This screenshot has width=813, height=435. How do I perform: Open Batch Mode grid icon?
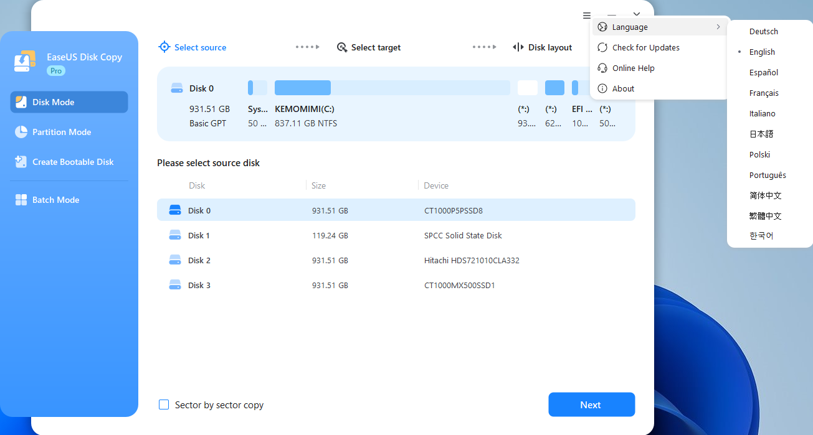click(21, 200)
